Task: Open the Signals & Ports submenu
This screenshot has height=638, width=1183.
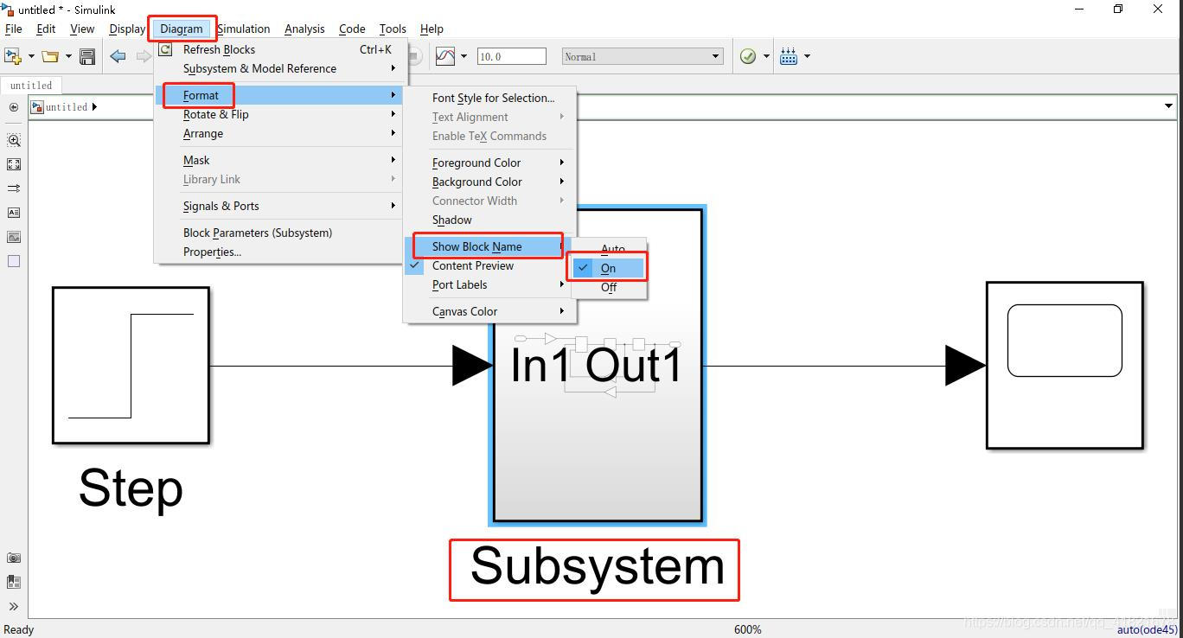Action: pyautogui.click(x=278, y=206)
